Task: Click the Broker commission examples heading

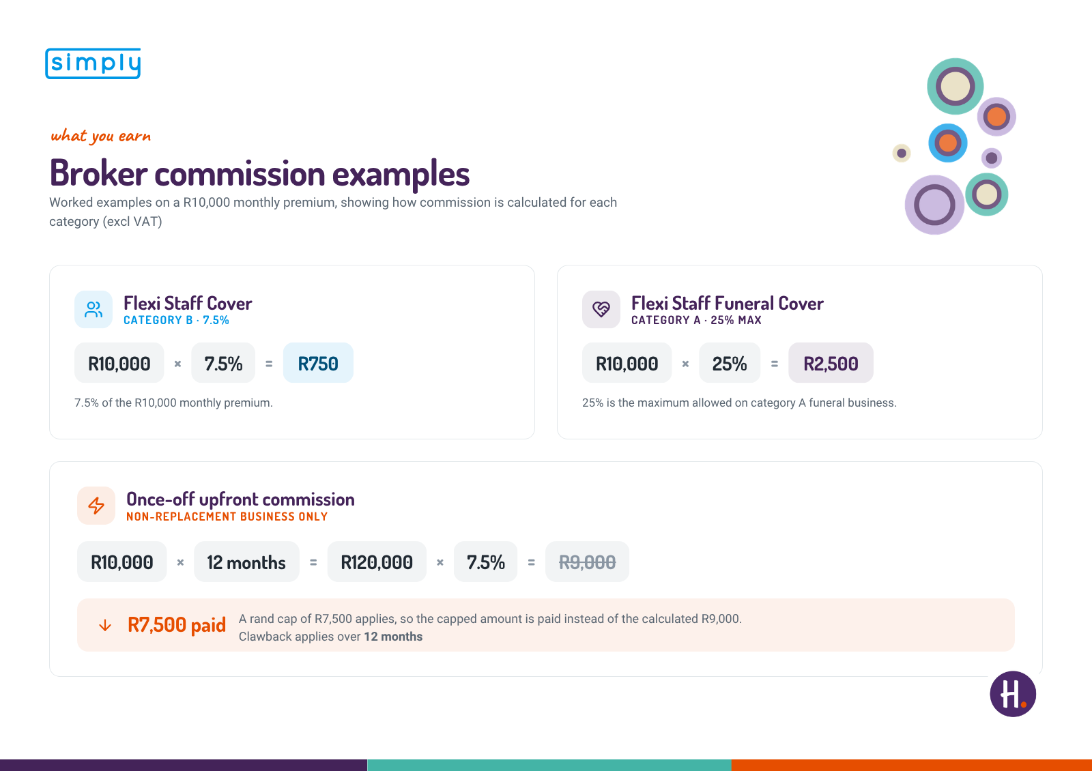Action: (259, 173)
